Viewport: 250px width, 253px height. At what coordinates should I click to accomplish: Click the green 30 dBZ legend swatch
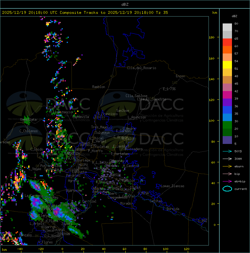click(227, 125)
